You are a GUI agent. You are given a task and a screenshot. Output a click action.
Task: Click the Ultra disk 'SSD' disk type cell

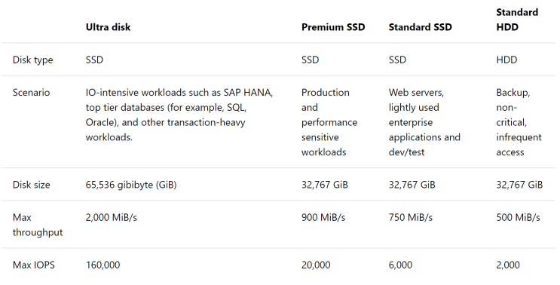[94, 60]
